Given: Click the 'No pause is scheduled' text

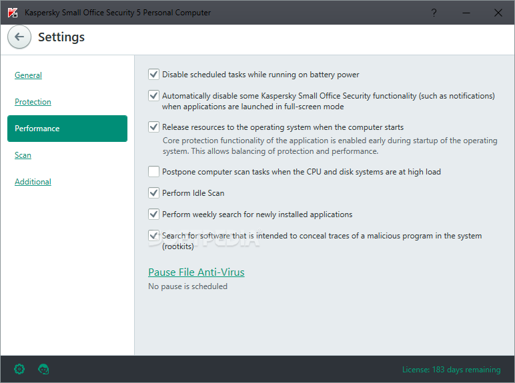Looking at the screenshot, I should point(188,286).
